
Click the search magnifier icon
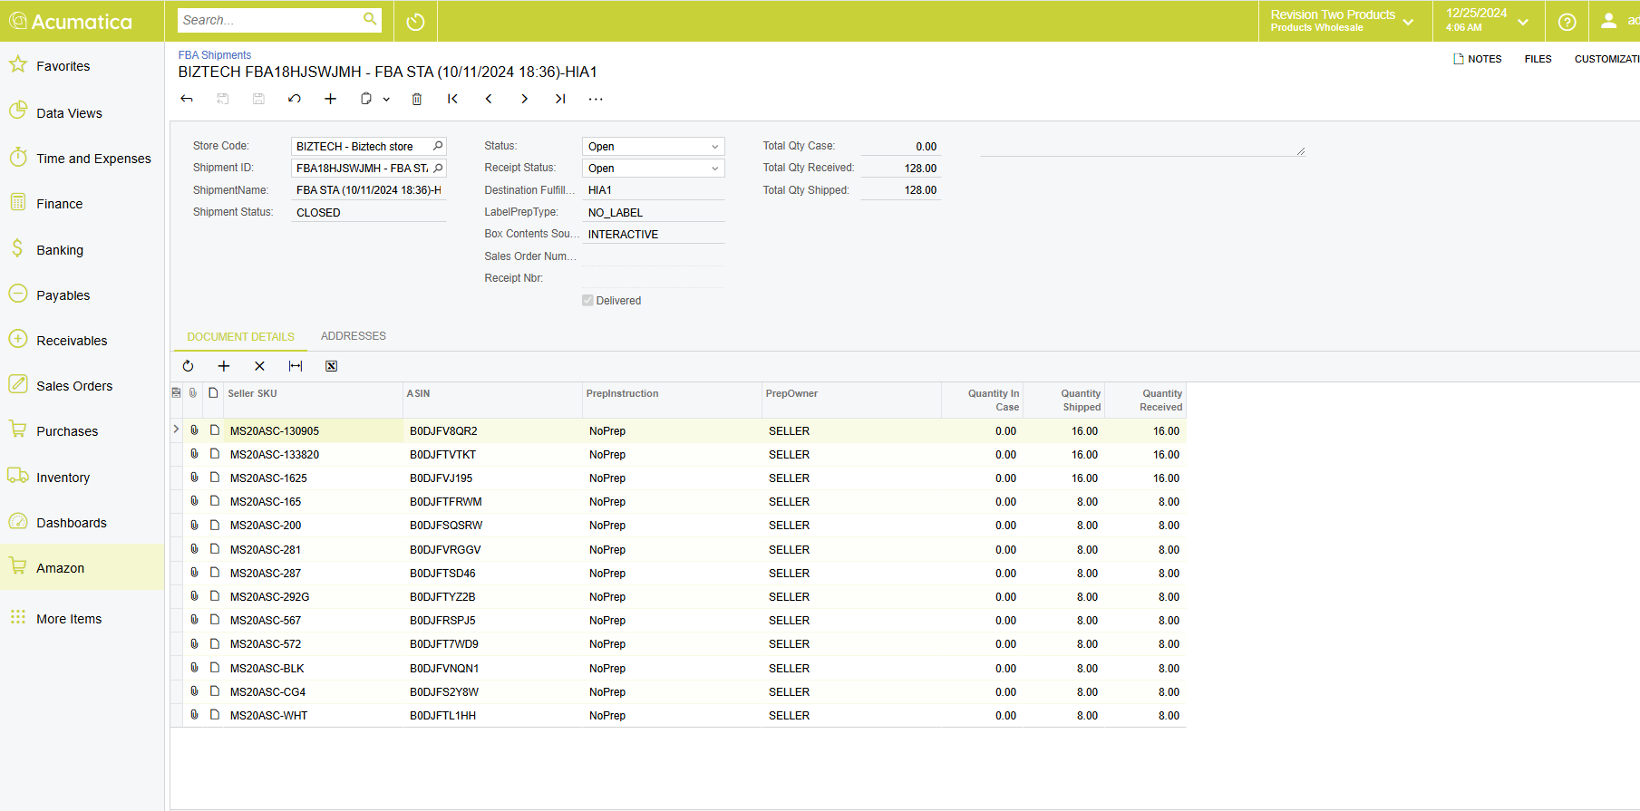tap(370, 19)
